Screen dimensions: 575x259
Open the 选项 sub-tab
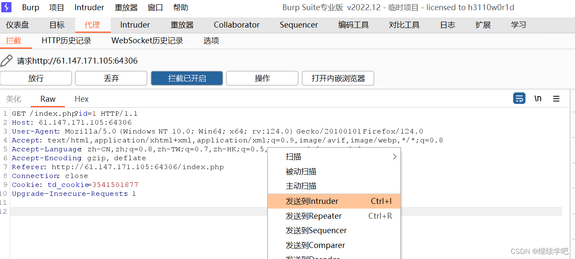(x=211, y=41)
